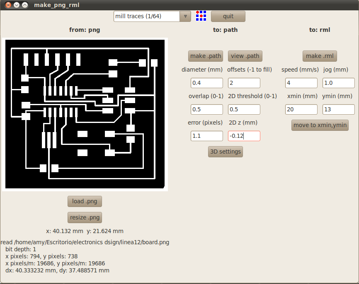Screen dimensions: 359x284
Task: Click the 'to: path' heading
Action: tap(225, 30)
